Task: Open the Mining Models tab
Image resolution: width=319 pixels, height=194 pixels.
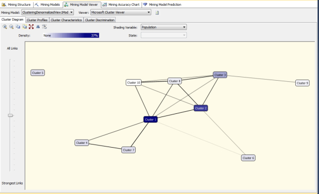Action: [48, 4]
